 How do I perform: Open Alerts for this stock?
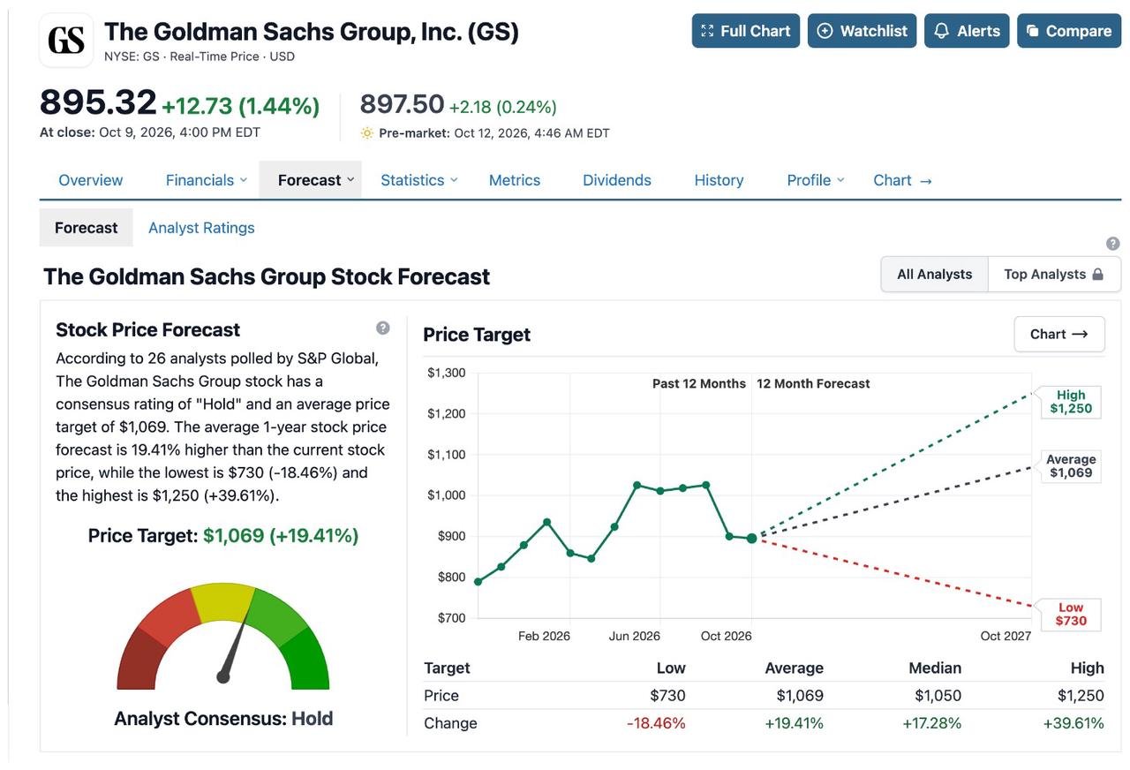pyautogui.click(x=967, y=31)
